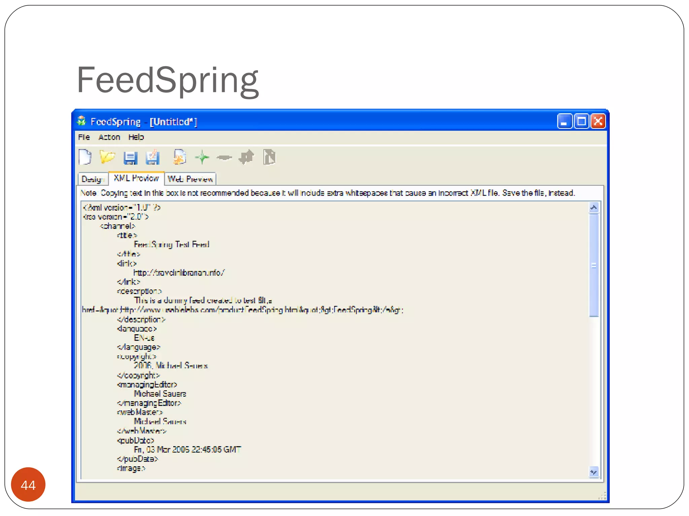Click the Save As floppy-with-pencil icon
Screen dimensions: 689x516
pos(152,157)
